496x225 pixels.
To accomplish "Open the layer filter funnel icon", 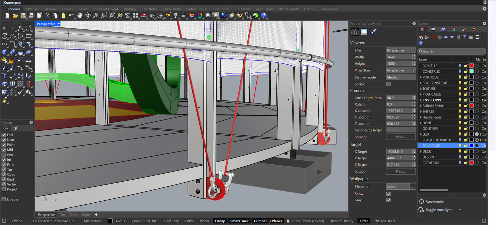I will point(465,37).
